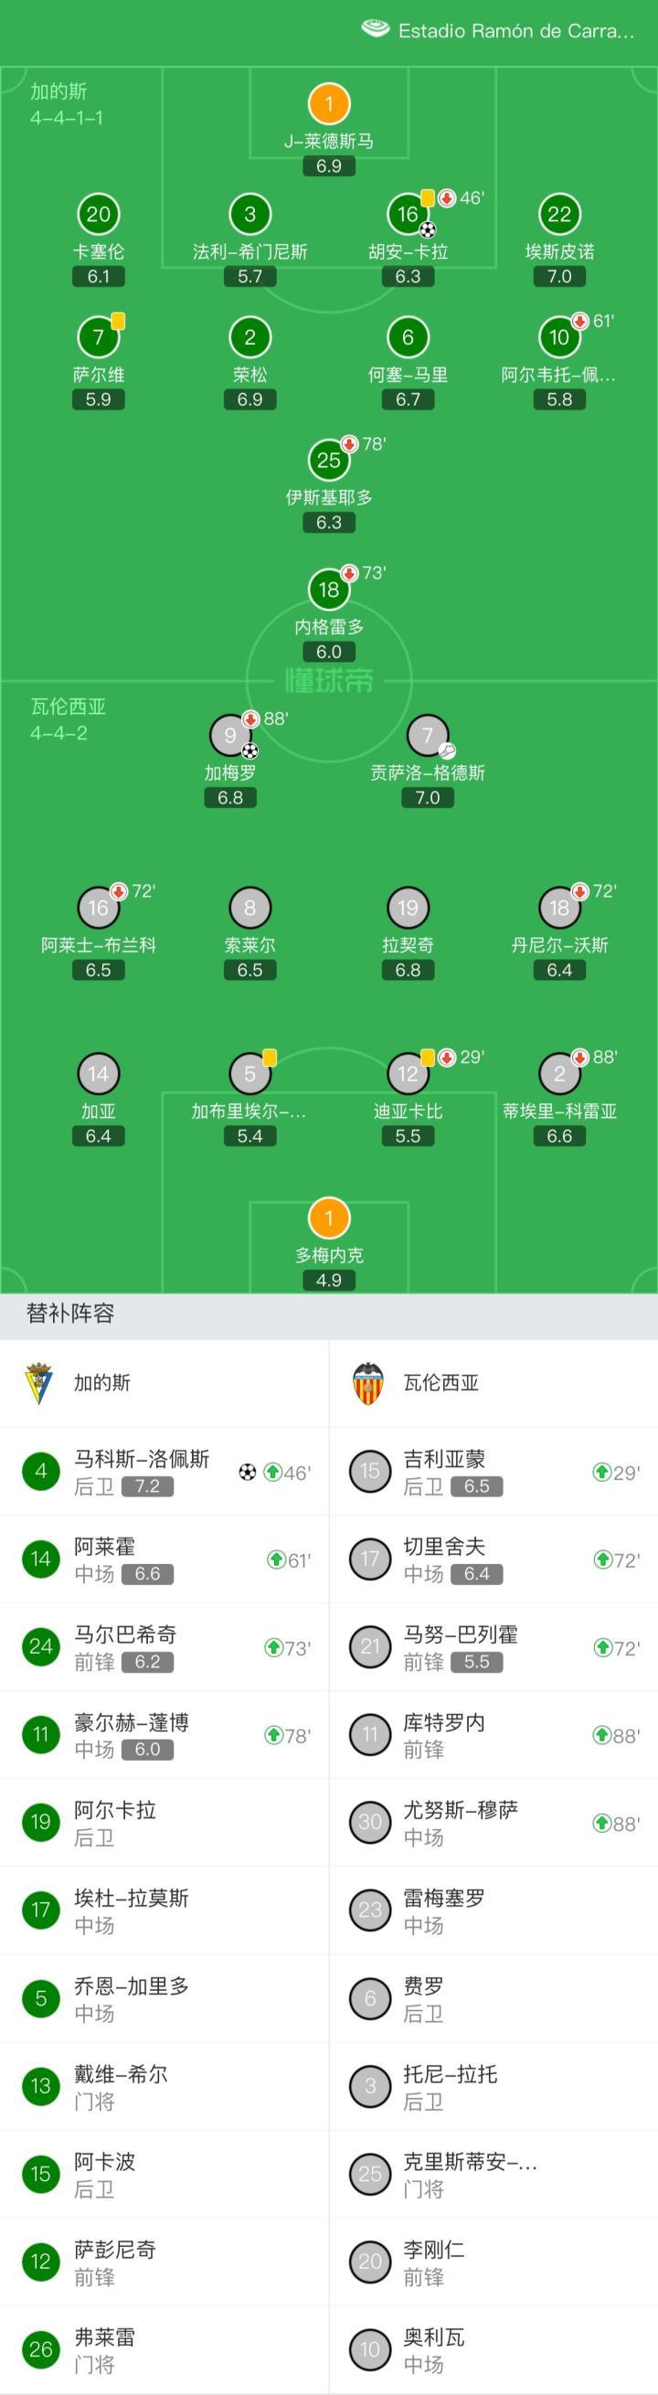Viewport: 658px width, 2395px height.
Task: Open 库特罗内 substitute entry
Action: click(x=493, y=1735)
